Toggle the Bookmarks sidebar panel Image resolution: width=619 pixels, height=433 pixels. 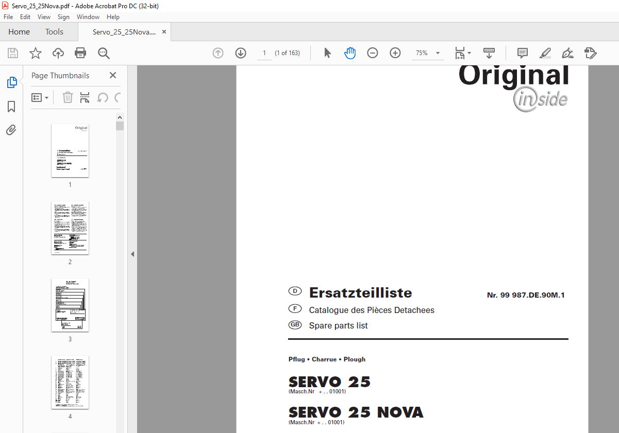click(11, 106)
